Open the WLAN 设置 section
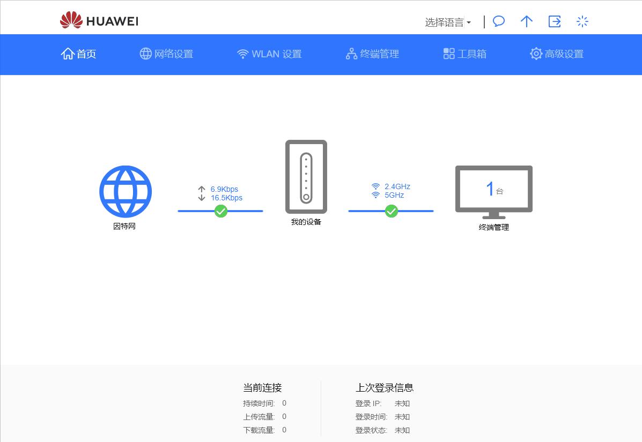Viewport: 642px width, 442px height. tap(269, 54)
